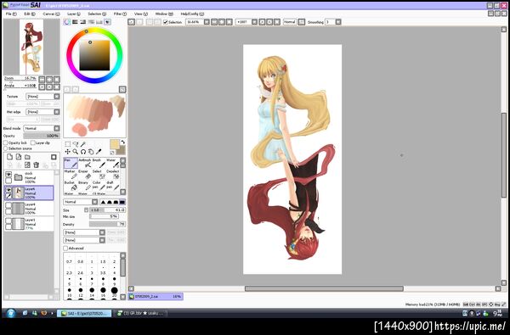Pick the AirBrush tool
The height and width of the screenshot is (335, 510).
85,164
